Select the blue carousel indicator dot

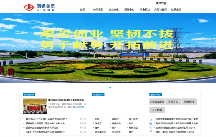pyautogui.click(x=110, y=88)
